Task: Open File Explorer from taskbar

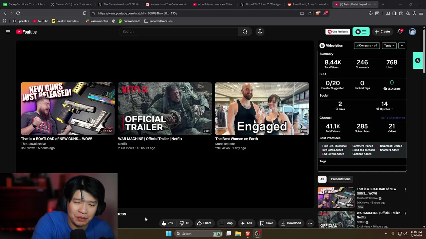Action: [238, 234]
